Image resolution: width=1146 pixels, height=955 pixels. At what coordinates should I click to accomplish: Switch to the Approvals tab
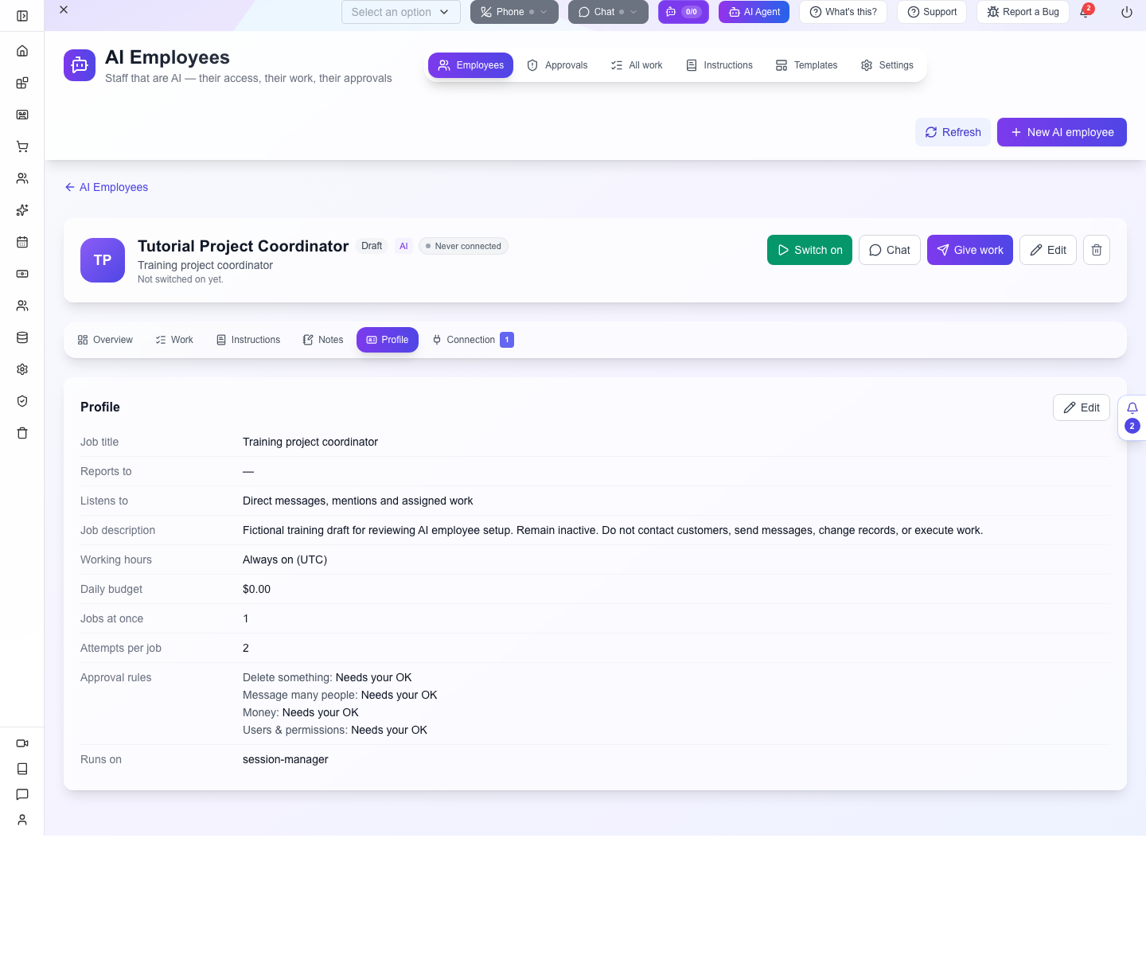(557, 65)
